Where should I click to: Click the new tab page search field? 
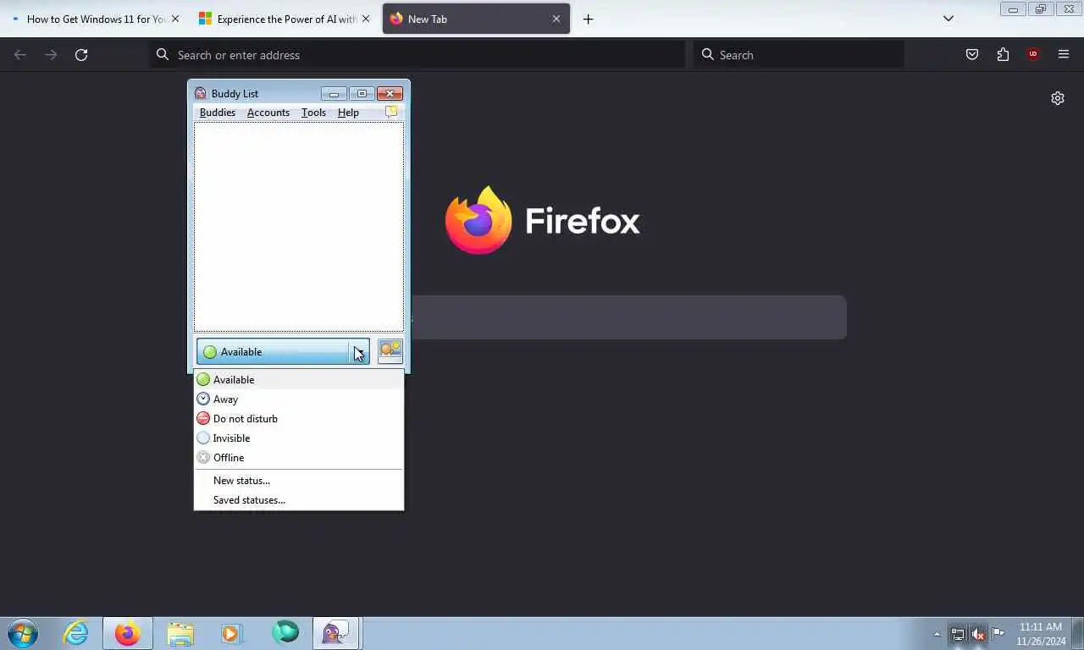click(x=628, y=317)
